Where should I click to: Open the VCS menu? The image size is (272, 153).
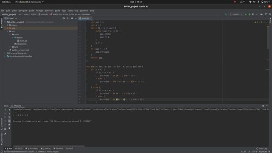coord(76,11)
